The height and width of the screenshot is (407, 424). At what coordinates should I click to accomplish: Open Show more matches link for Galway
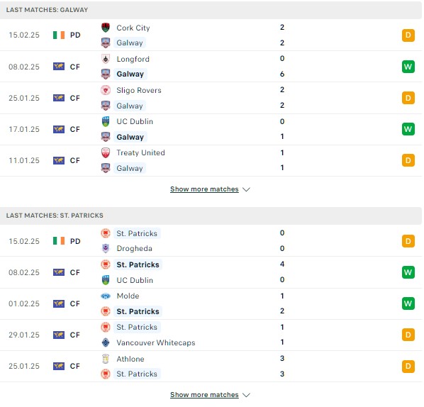coord(204,189)
